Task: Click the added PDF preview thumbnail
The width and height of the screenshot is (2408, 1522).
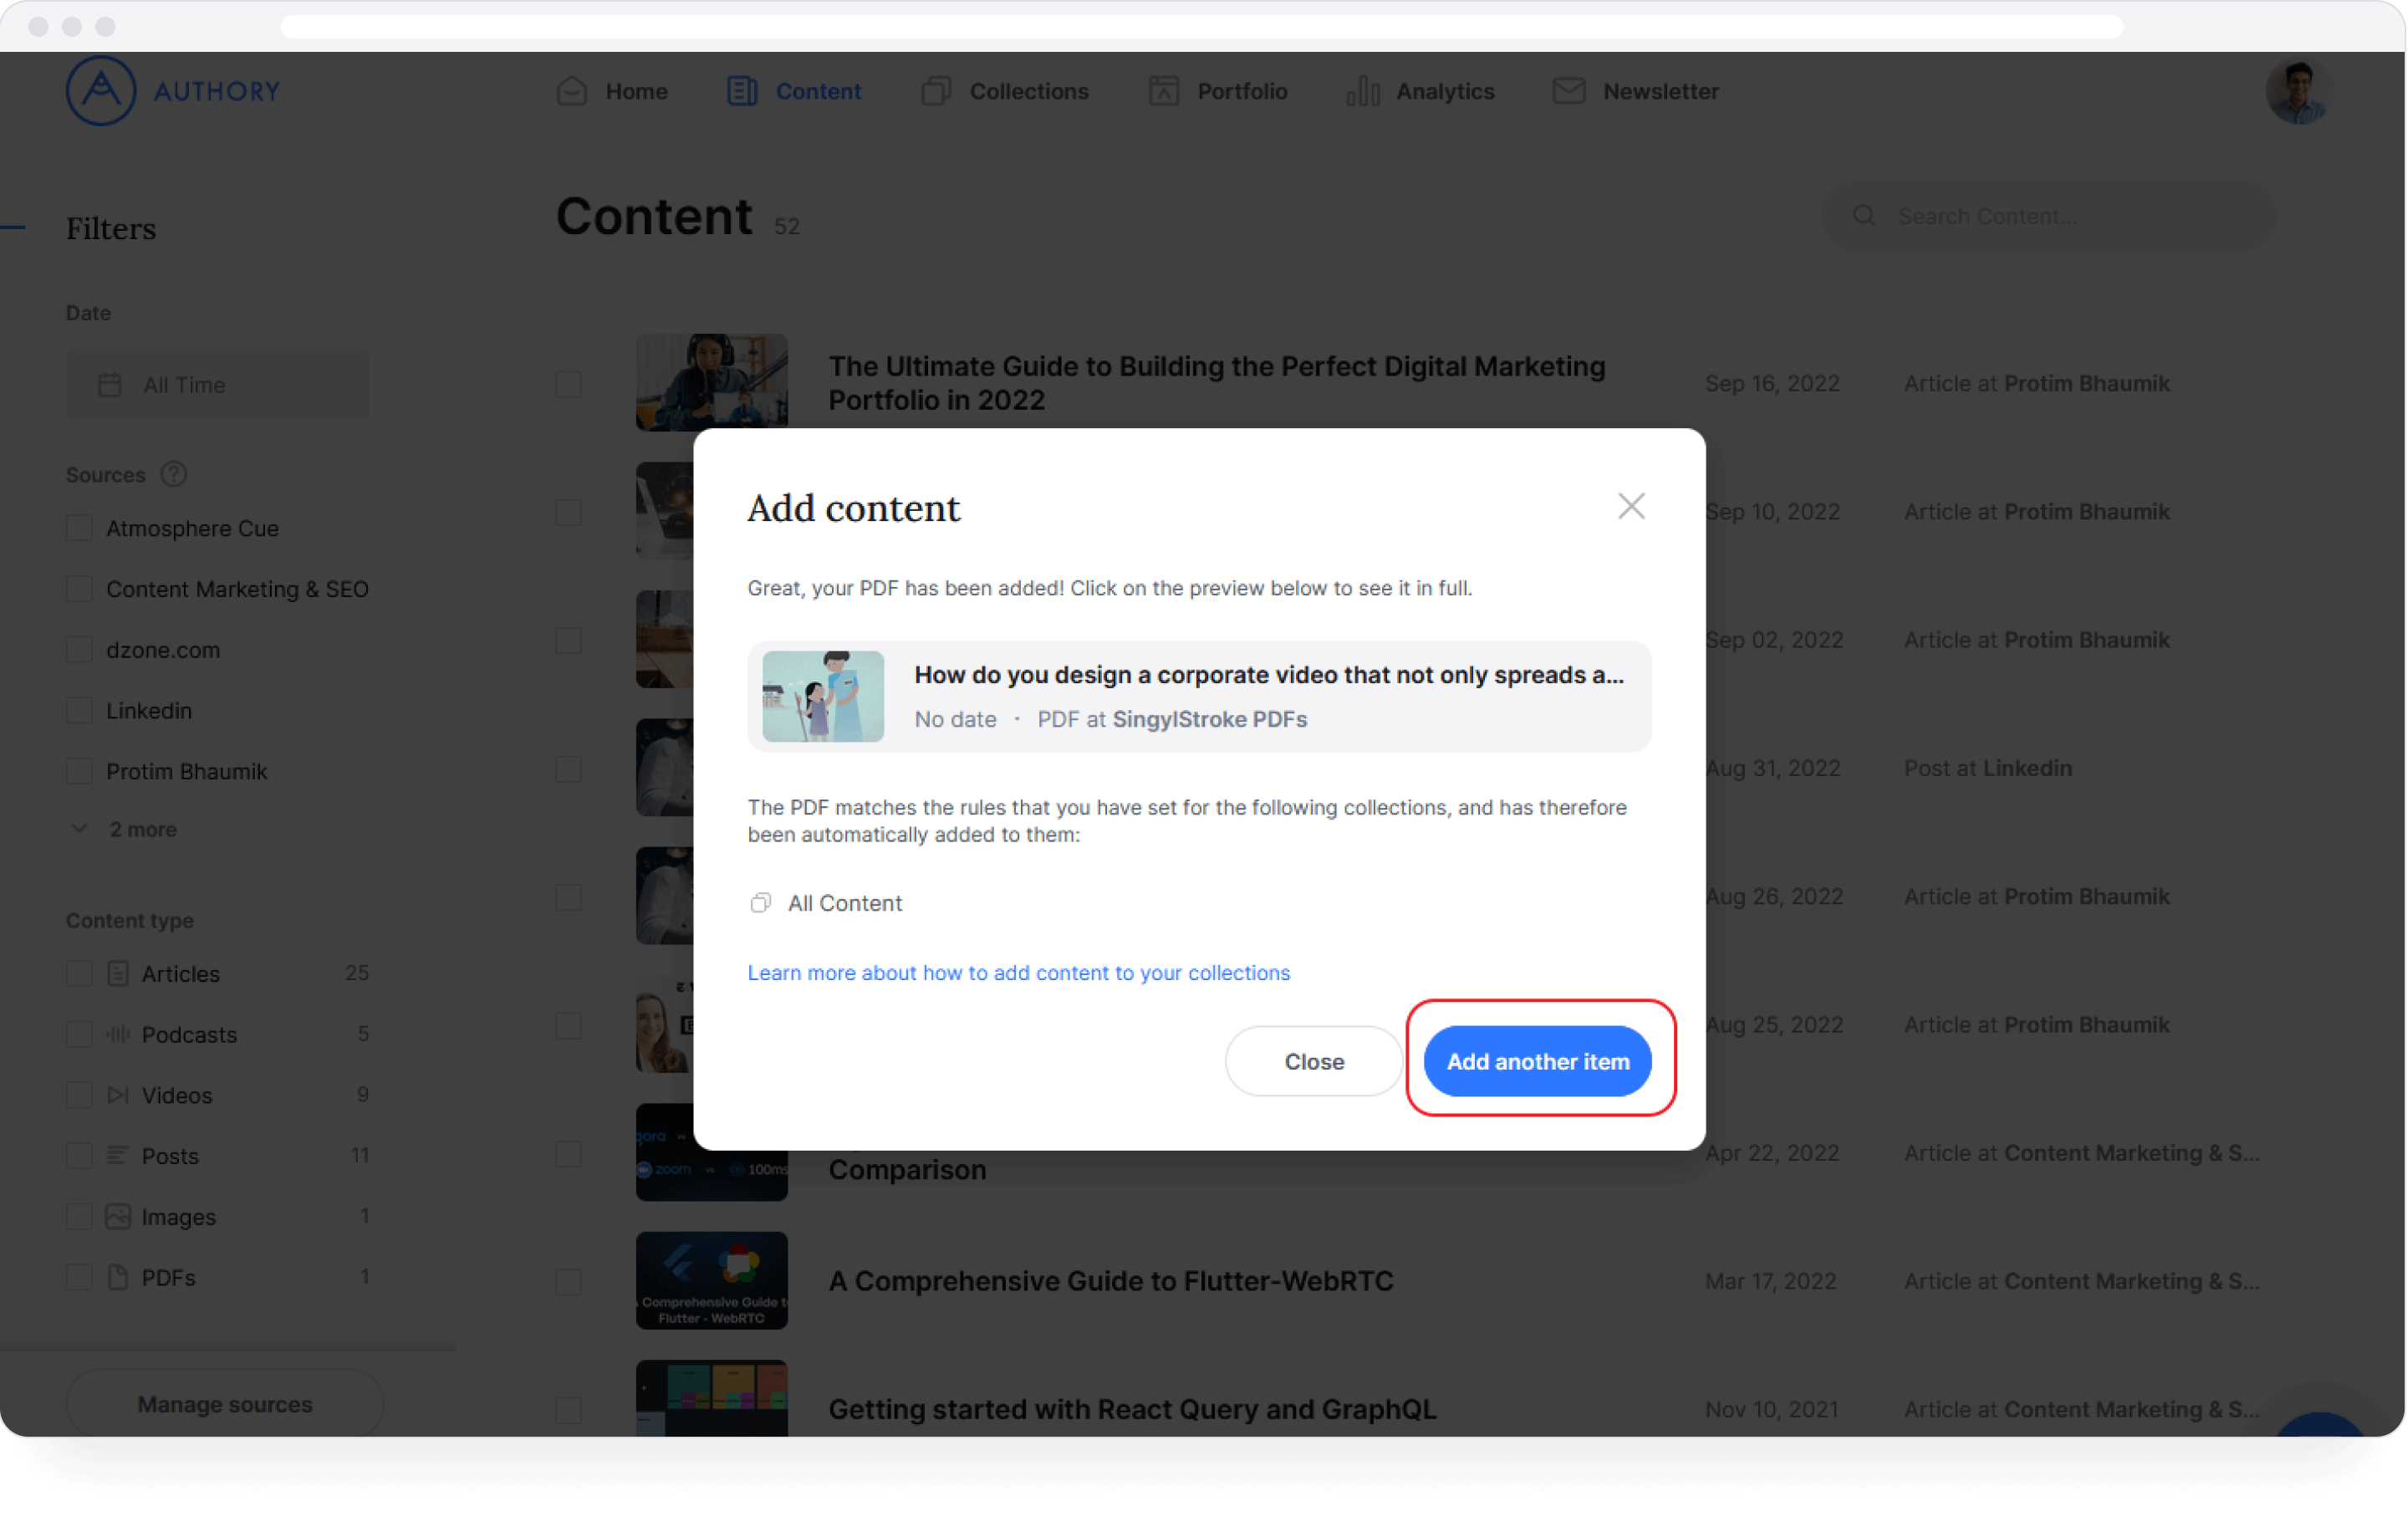Action: [x=823, y=696]
